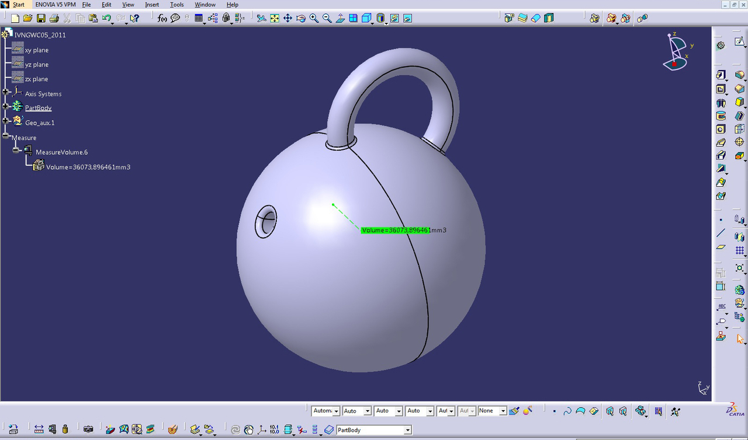Image resolution: width=748 pixels, height=440 pixels.
Task: Select the yz plane in the tree
Action: 36,65
